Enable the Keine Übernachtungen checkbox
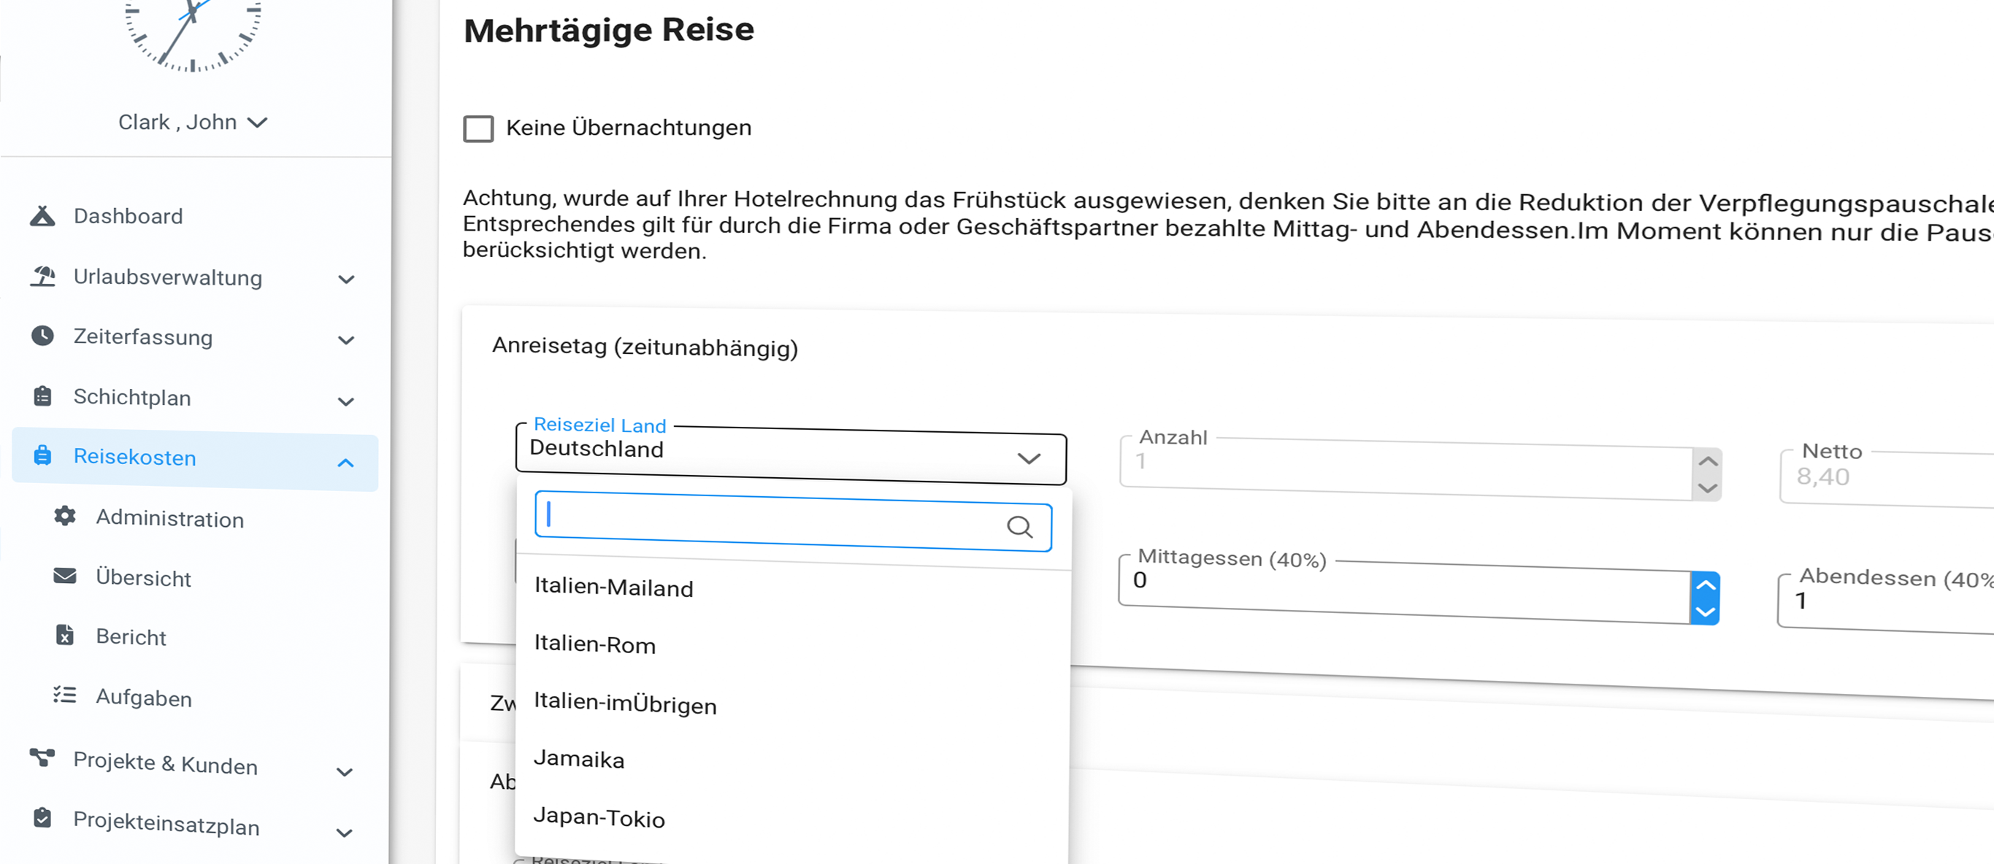1994x864 pixels. 478,128
